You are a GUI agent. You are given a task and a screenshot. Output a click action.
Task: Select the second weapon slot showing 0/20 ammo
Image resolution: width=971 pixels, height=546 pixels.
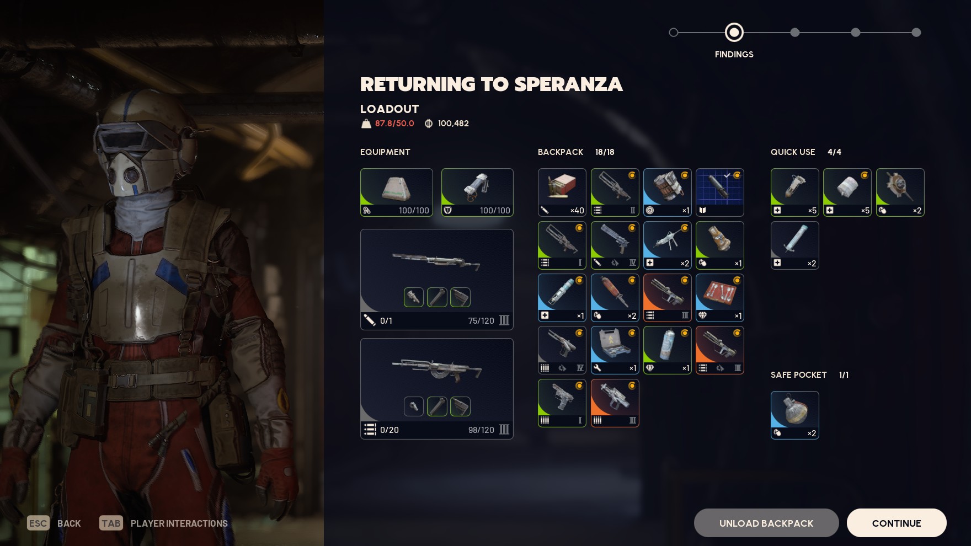coord(436,389)
